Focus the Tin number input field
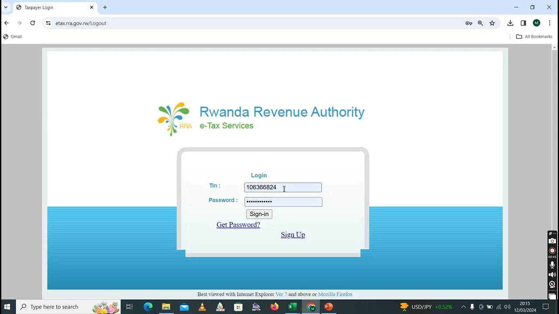Screen dimensions: 559x314 (283, 188)
